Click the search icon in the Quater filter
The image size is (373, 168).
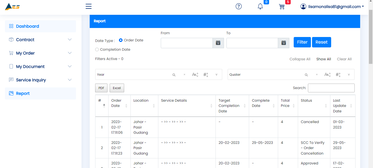(x=306, y=75)
